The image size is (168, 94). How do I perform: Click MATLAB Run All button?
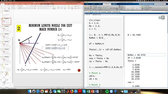pyautogui.click(x=143, y=7)
